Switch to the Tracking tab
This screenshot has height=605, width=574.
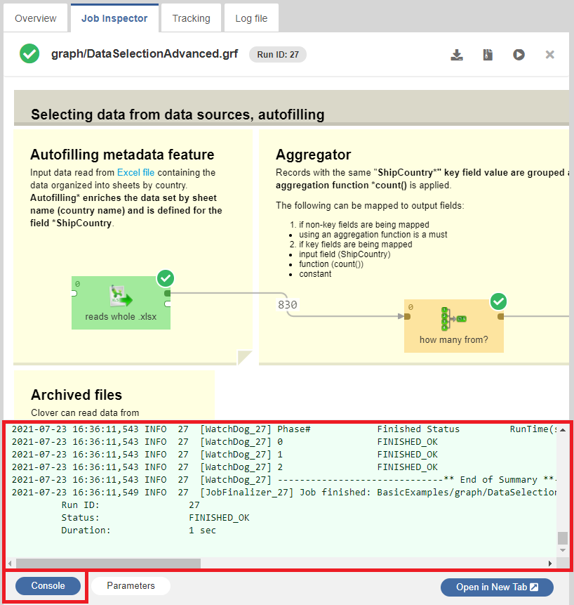(190, 18)
